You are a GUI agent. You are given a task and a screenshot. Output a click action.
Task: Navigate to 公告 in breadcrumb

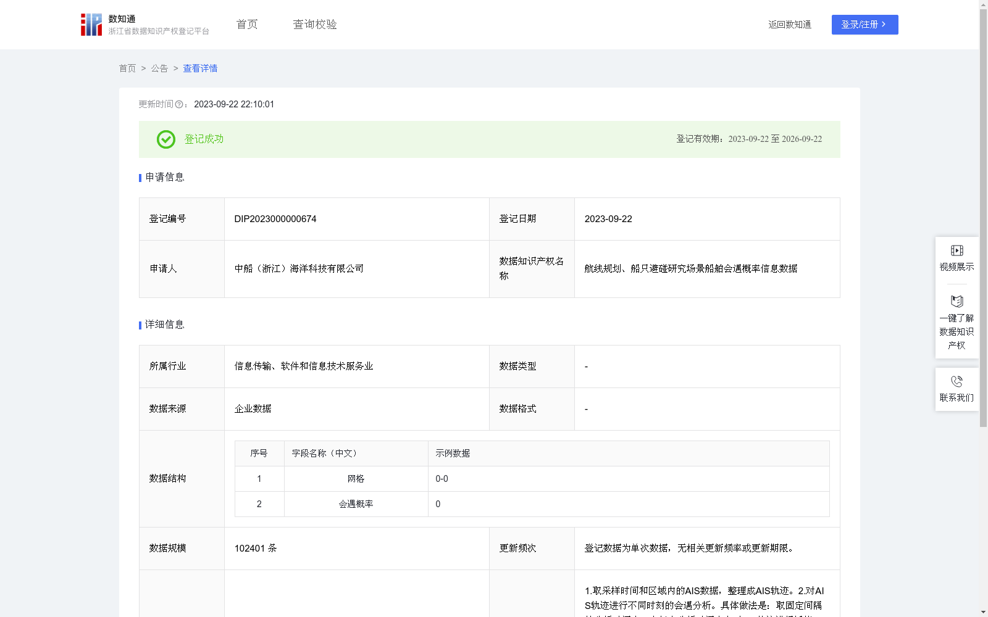pyautogui.click(x=159, y=68)
